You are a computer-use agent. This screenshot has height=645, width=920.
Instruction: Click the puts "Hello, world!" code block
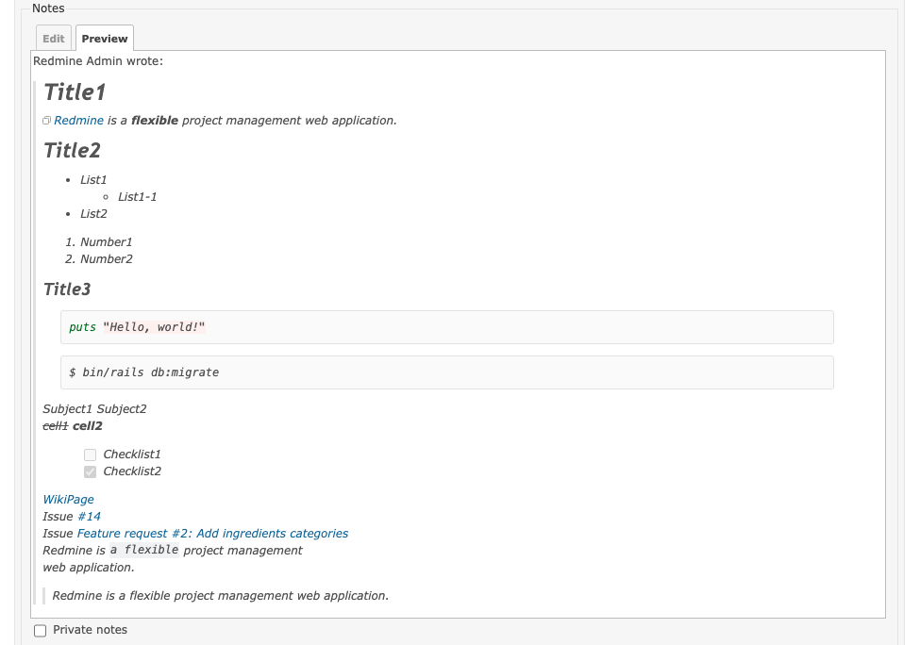click(x=447, y=327)
